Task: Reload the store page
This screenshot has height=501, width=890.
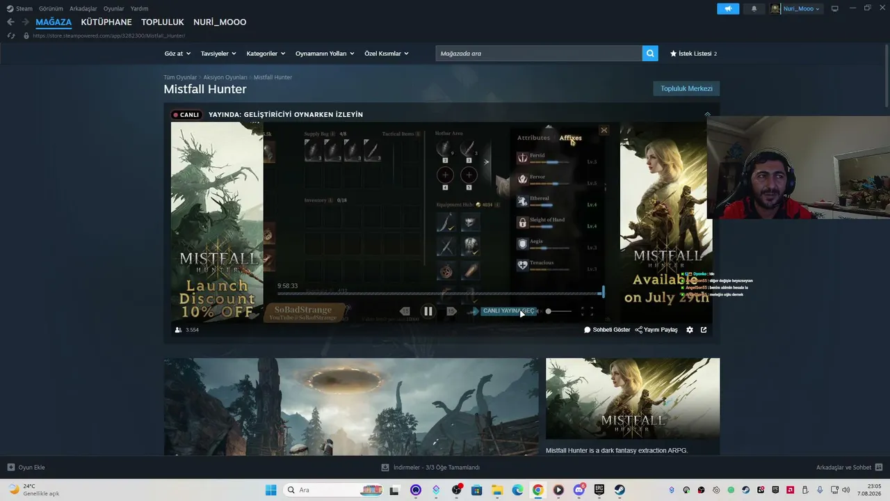Action: point(10,35)
